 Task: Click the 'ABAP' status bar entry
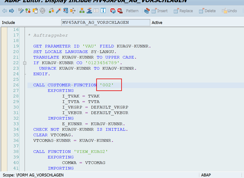coord(206,175)
